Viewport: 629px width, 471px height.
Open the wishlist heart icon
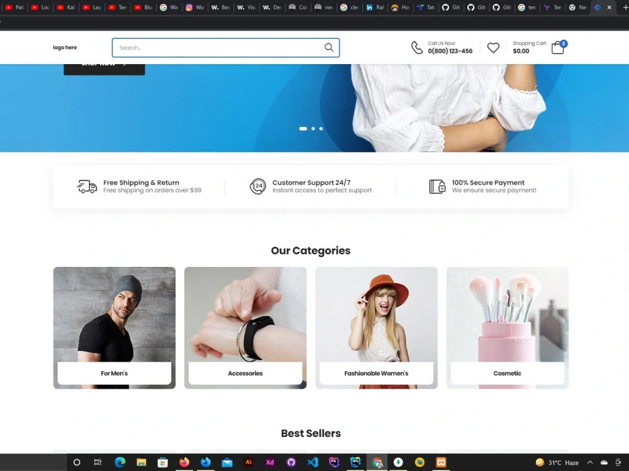point(493,48)
